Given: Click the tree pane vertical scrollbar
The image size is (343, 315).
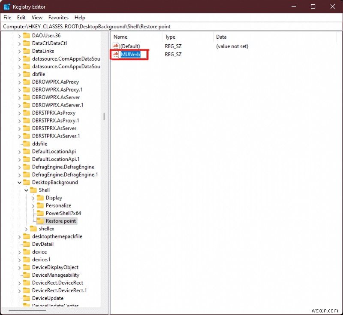Looking at the screenshot, I should (104, 116).
